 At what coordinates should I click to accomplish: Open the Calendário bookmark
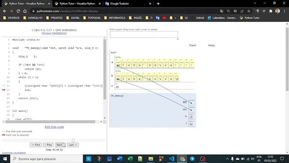click(x=222, y=18)
